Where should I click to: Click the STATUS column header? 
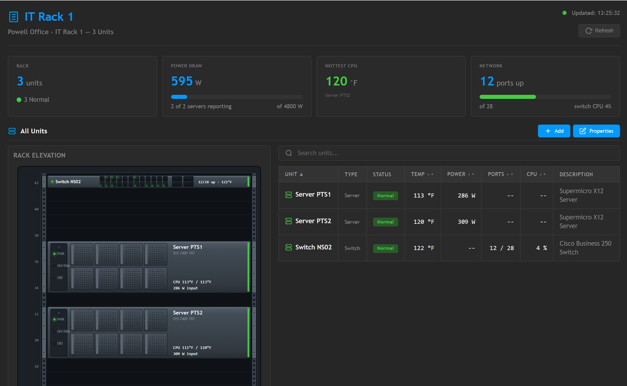[382, 174]
